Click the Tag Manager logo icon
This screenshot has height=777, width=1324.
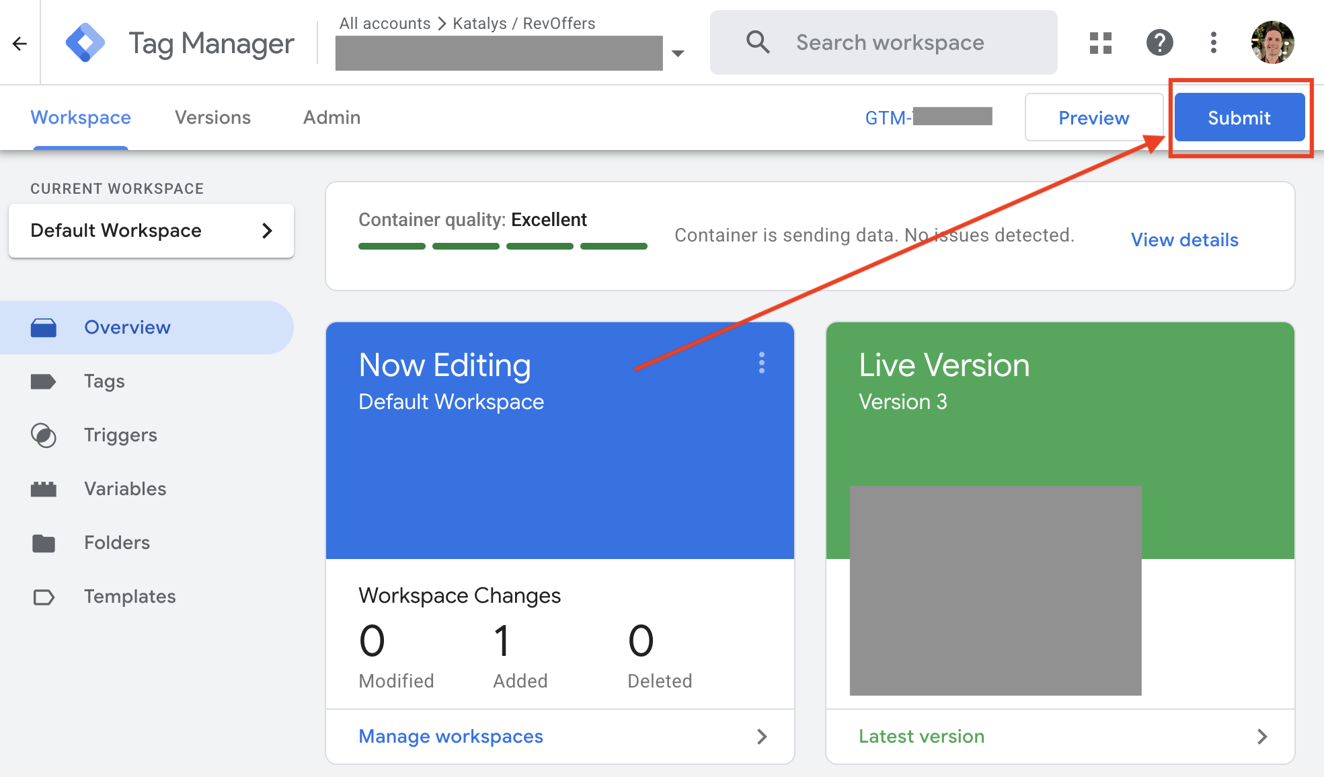pos(85,43)
